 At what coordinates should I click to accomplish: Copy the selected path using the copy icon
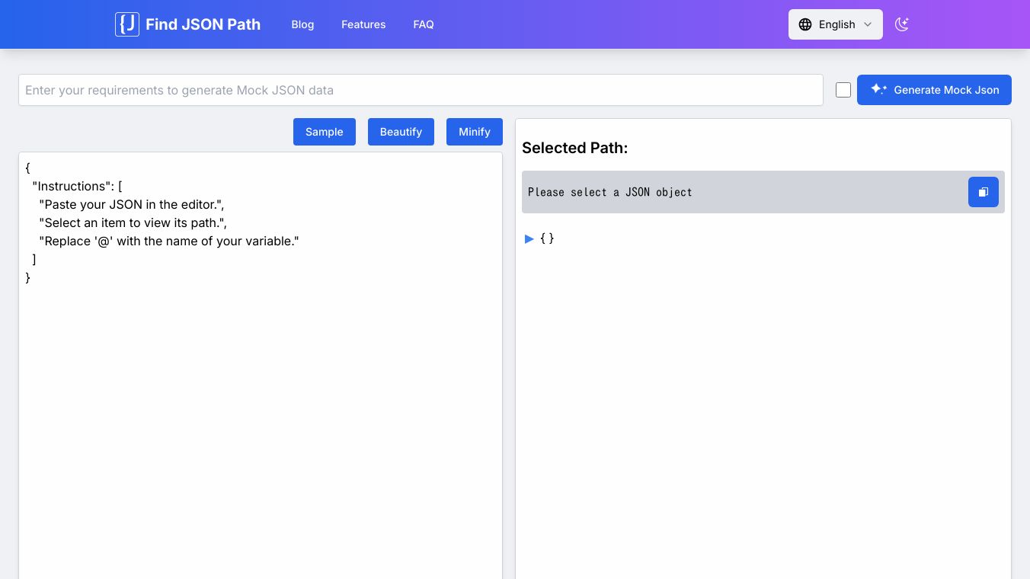(983, 192)
